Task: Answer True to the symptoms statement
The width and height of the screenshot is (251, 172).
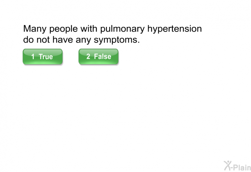Action: 43,57
